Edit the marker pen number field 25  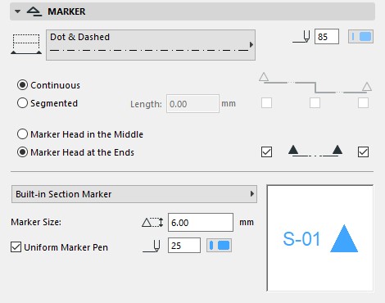(x=184, y=246)
